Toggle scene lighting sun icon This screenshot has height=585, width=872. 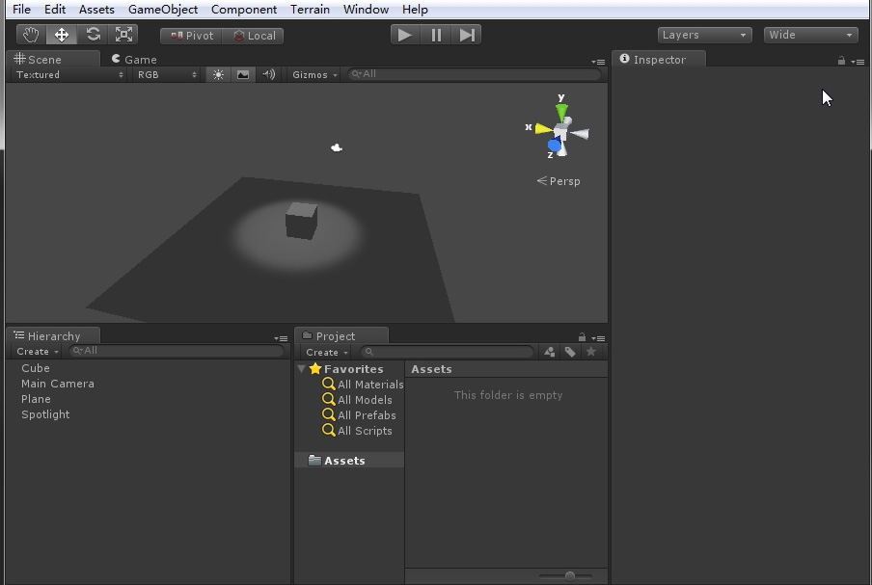(218, 74)
